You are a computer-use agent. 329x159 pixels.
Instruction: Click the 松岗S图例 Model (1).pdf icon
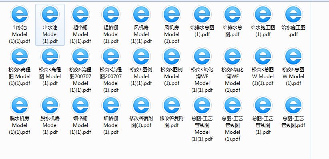point(172,56)
